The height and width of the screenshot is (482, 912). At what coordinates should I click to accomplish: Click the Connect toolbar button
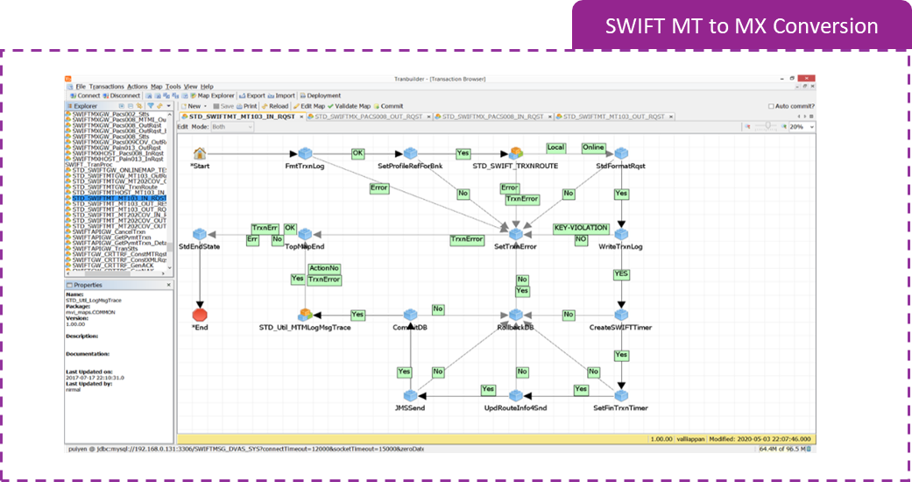(84, 96)
